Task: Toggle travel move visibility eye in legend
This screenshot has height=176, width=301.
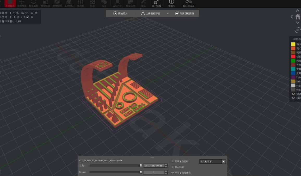Action: (293, 94)
